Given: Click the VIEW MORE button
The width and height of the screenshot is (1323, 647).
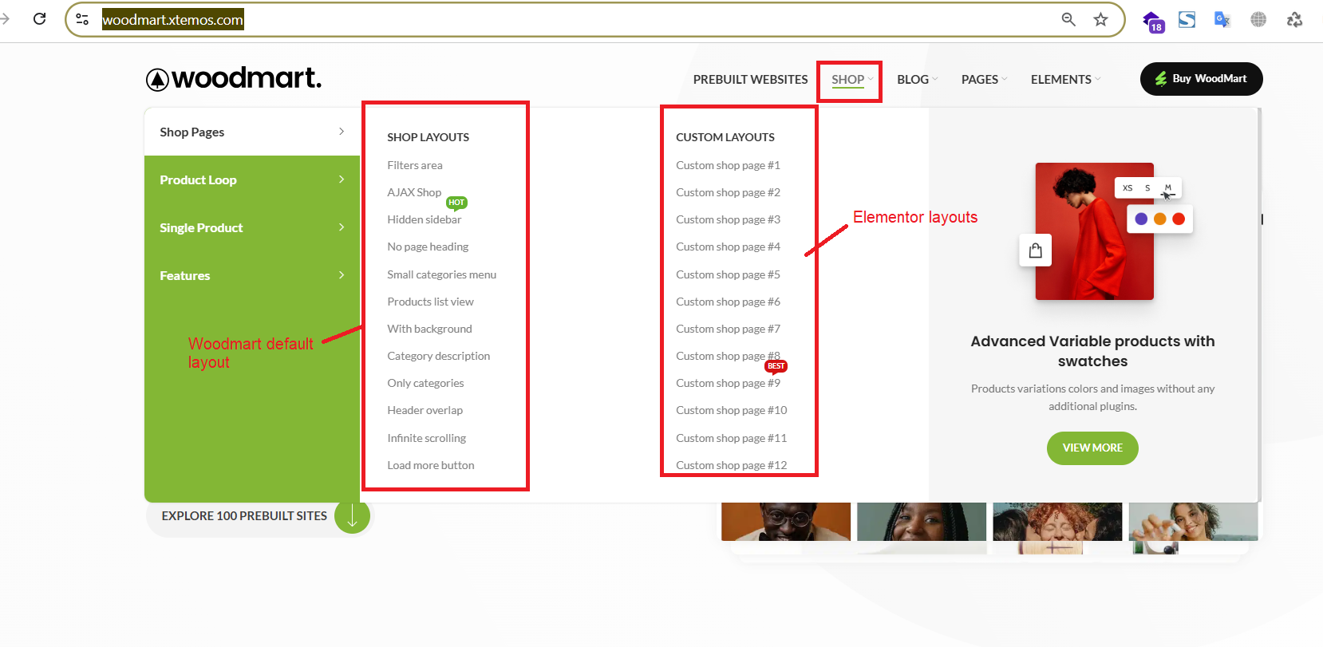Looking at the screenshot, I should (1092, 448).
